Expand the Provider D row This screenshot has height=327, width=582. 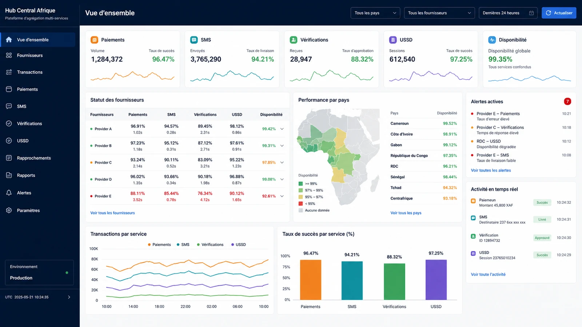tap(282, 179)
